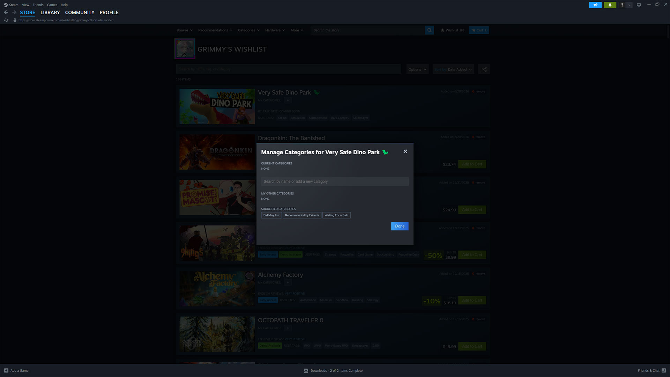Image resolution: width=670 pixels, height=377 pixels.
Task: Click the Add a Game plus icon
Action: coord(6,371)
